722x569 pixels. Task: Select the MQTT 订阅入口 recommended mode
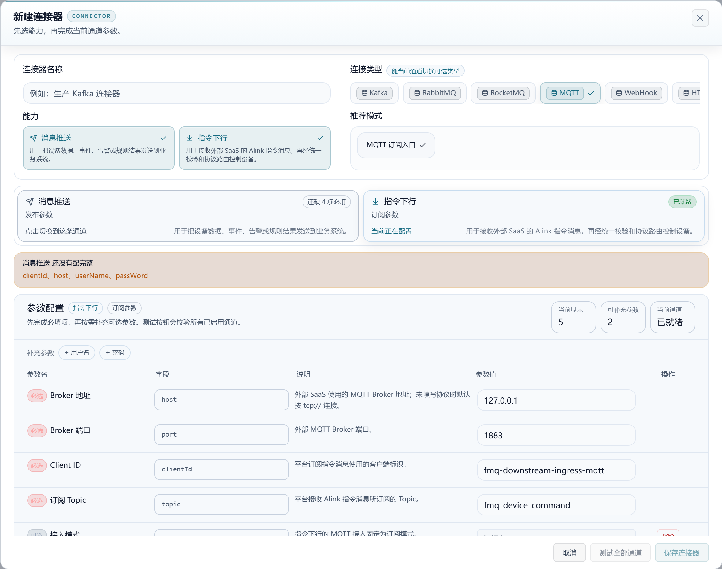tap(396, 145)
